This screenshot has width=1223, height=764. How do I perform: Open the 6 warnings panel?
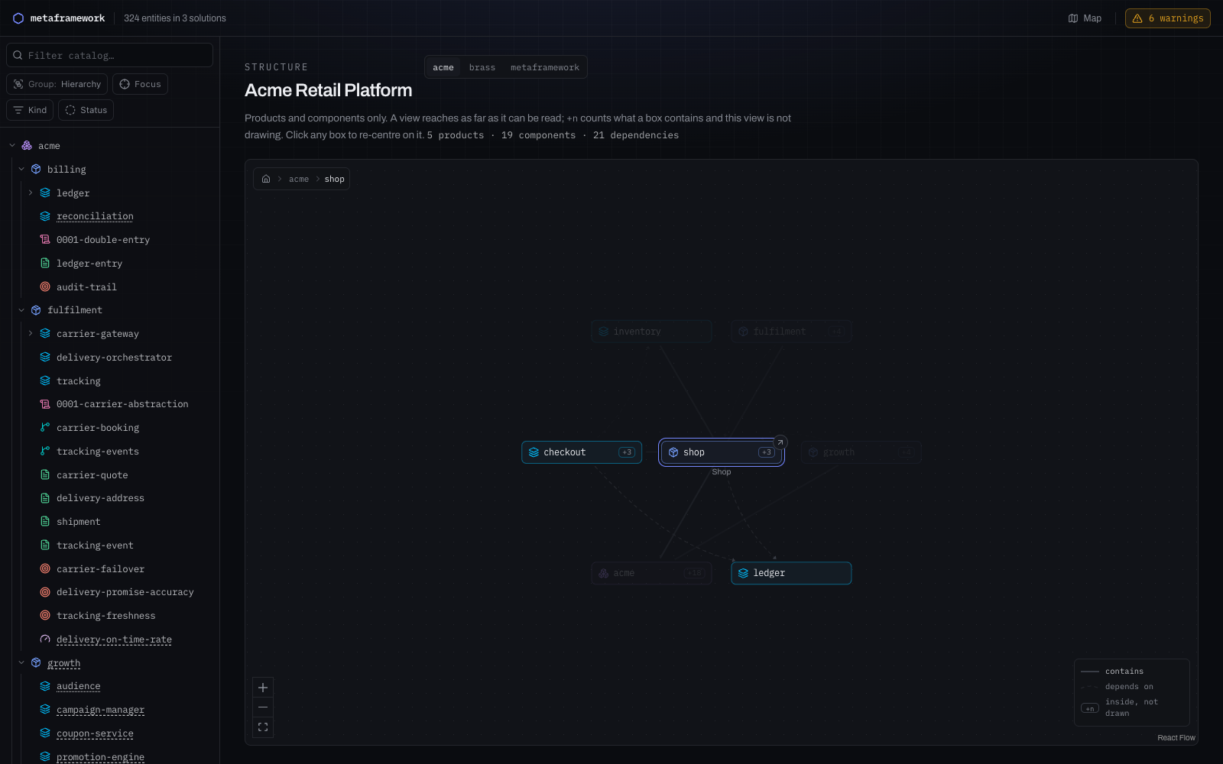click(1167, 18)
